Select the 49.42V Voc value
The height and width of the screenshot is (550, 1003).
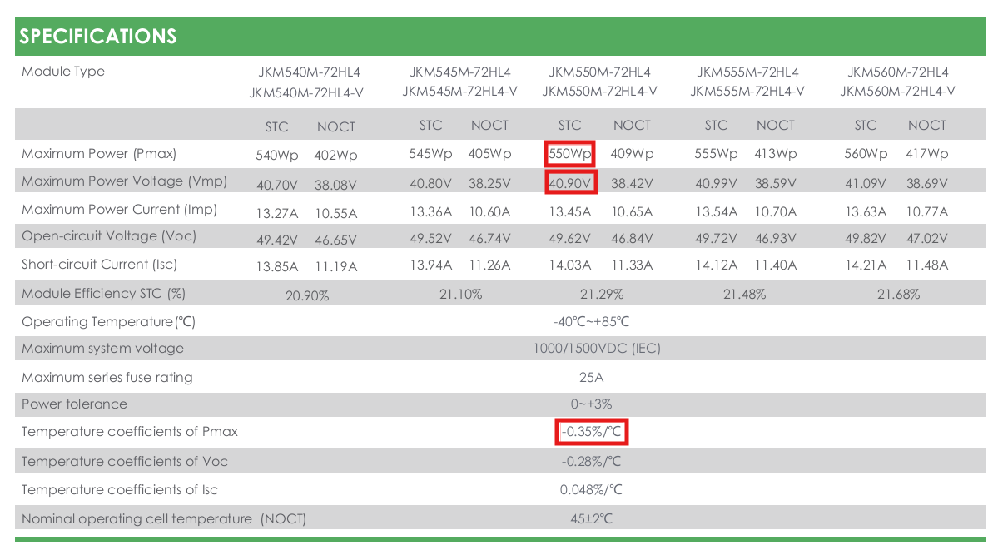click(x=278, y=241)
